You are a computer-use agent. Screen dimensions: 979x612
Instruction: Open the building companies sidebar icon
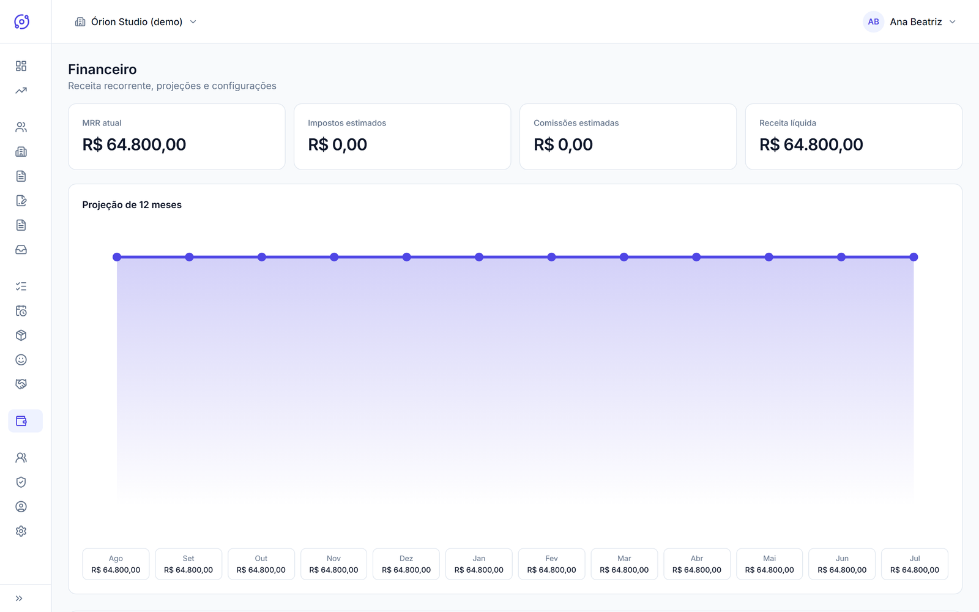[x=21, y=152]
